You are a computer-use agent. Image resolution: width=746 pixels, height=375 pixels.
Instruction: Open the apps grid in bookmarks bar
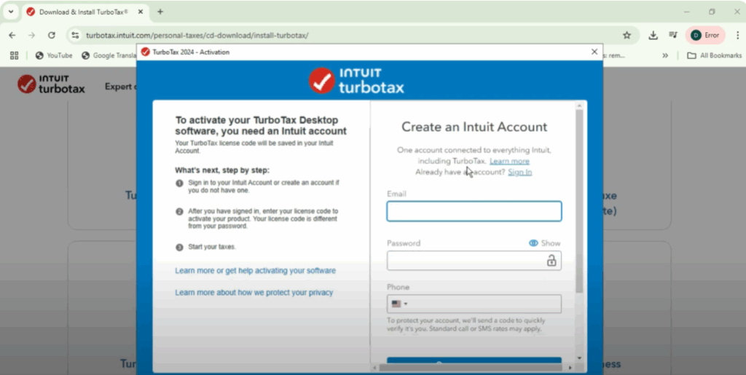pos(15,55)
